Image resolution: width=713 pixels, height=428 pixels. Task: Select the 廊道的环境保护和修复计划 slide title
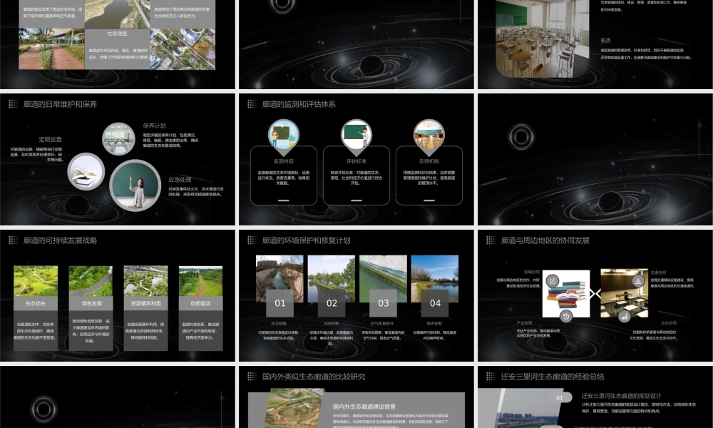[x=306, y=240]
